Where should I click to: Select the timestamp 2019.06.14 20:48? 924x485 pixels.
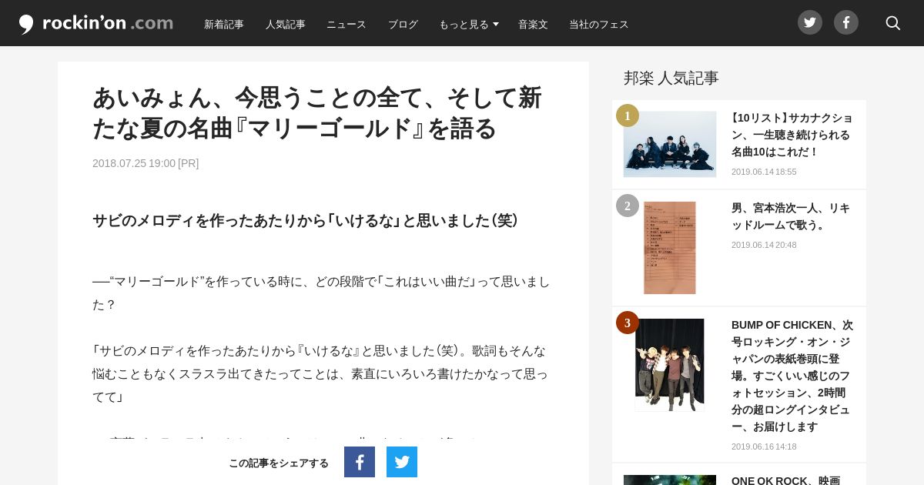(764, 245)
